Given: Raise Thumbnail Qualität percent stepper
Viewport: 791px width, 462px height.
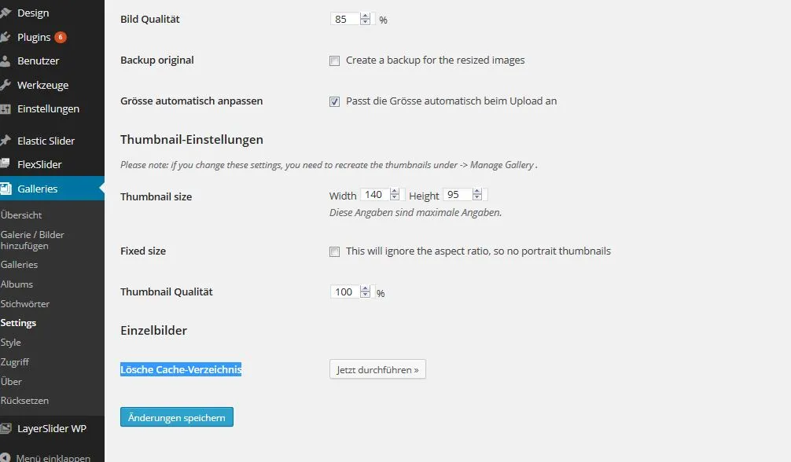Looking at the screenshot, I should point(366,288).
